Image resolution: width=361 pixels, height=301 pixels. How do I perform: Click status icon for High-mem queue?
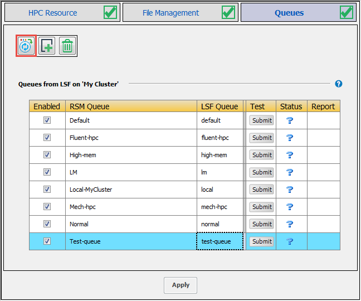[x=290, y=155]
